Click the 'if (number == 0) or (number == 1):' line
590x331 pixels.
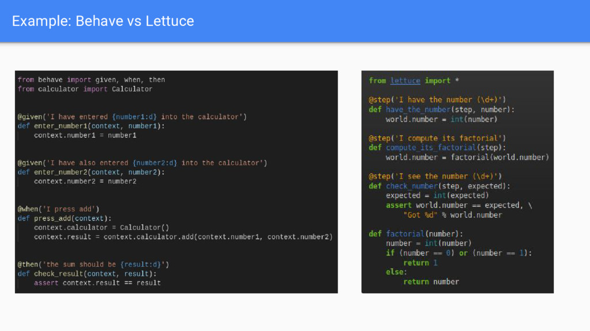click(x=459, y=253)
